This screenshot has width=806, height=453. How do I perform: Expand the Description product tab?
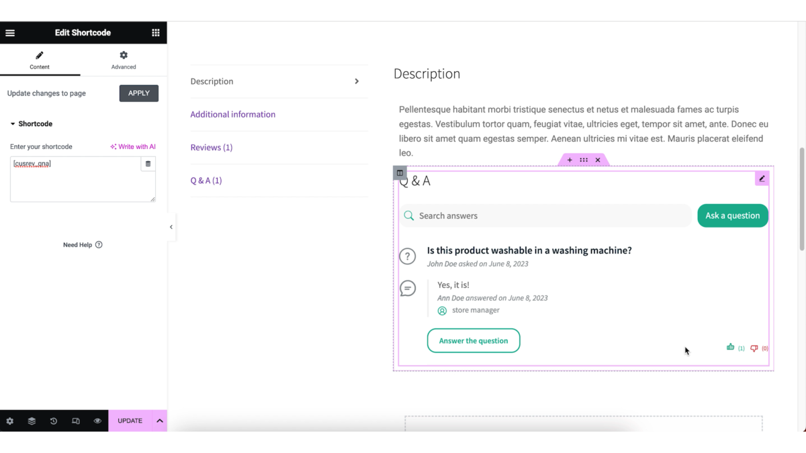[357, 81]
